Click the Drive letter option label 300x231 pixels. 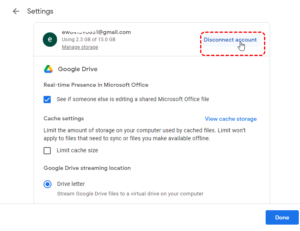coord(71,184)
